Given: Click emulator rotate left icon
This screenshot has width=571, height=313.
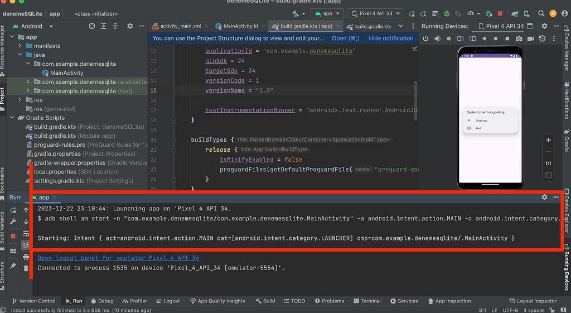Looking at the screenshot, I should point(461,38).
